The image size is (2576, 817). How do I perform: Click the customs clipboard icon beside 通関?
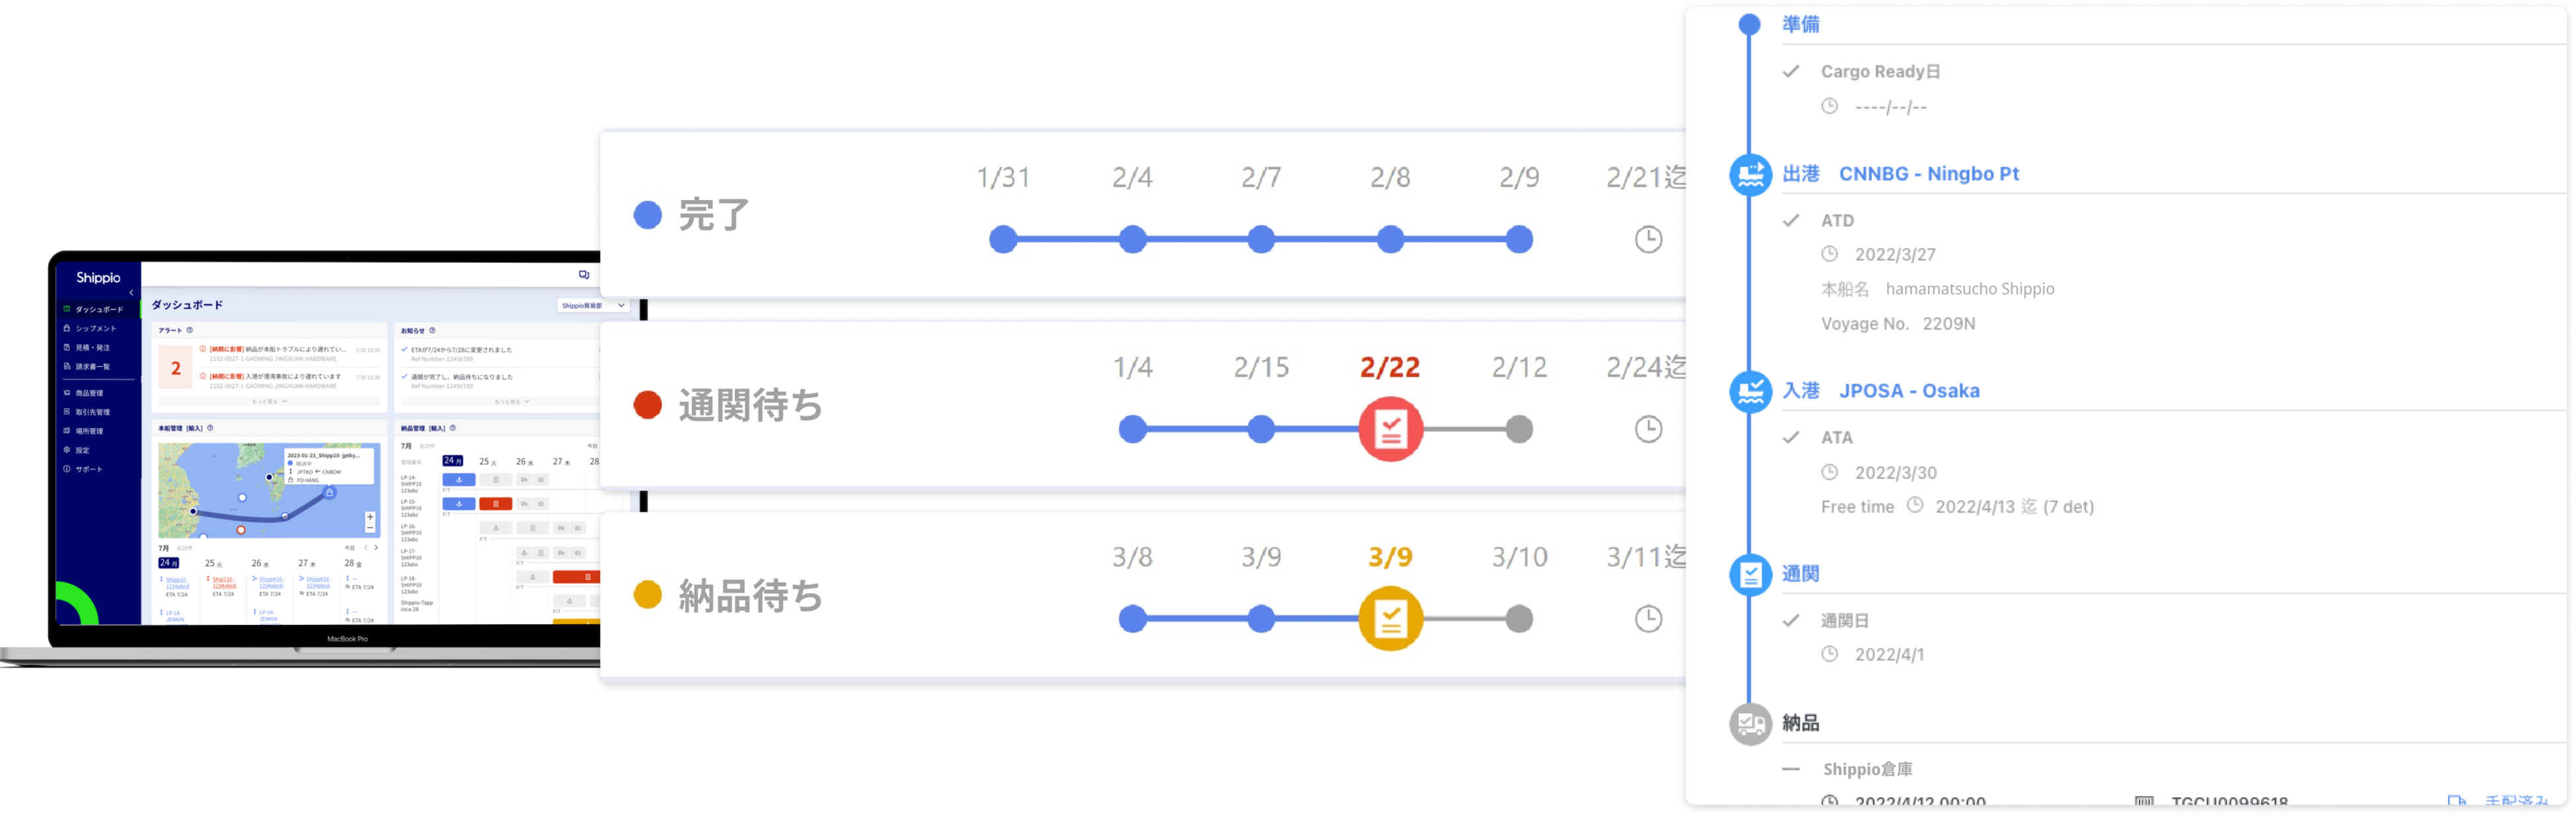click(x=1750, y=574)
